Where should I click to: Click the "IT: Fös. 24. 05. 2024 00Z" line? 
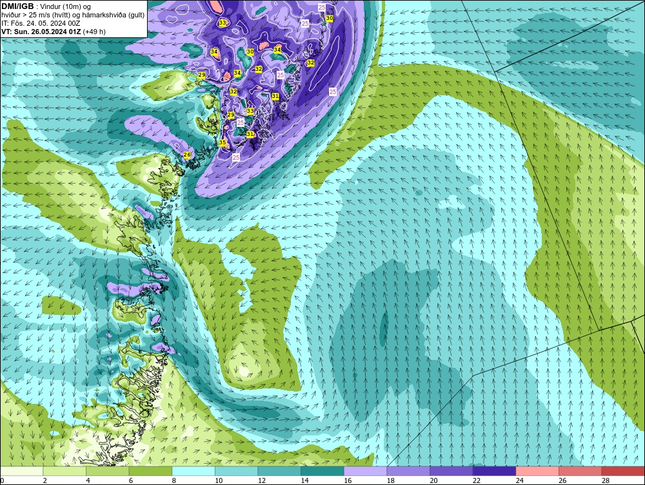click(x=41, y=23)
